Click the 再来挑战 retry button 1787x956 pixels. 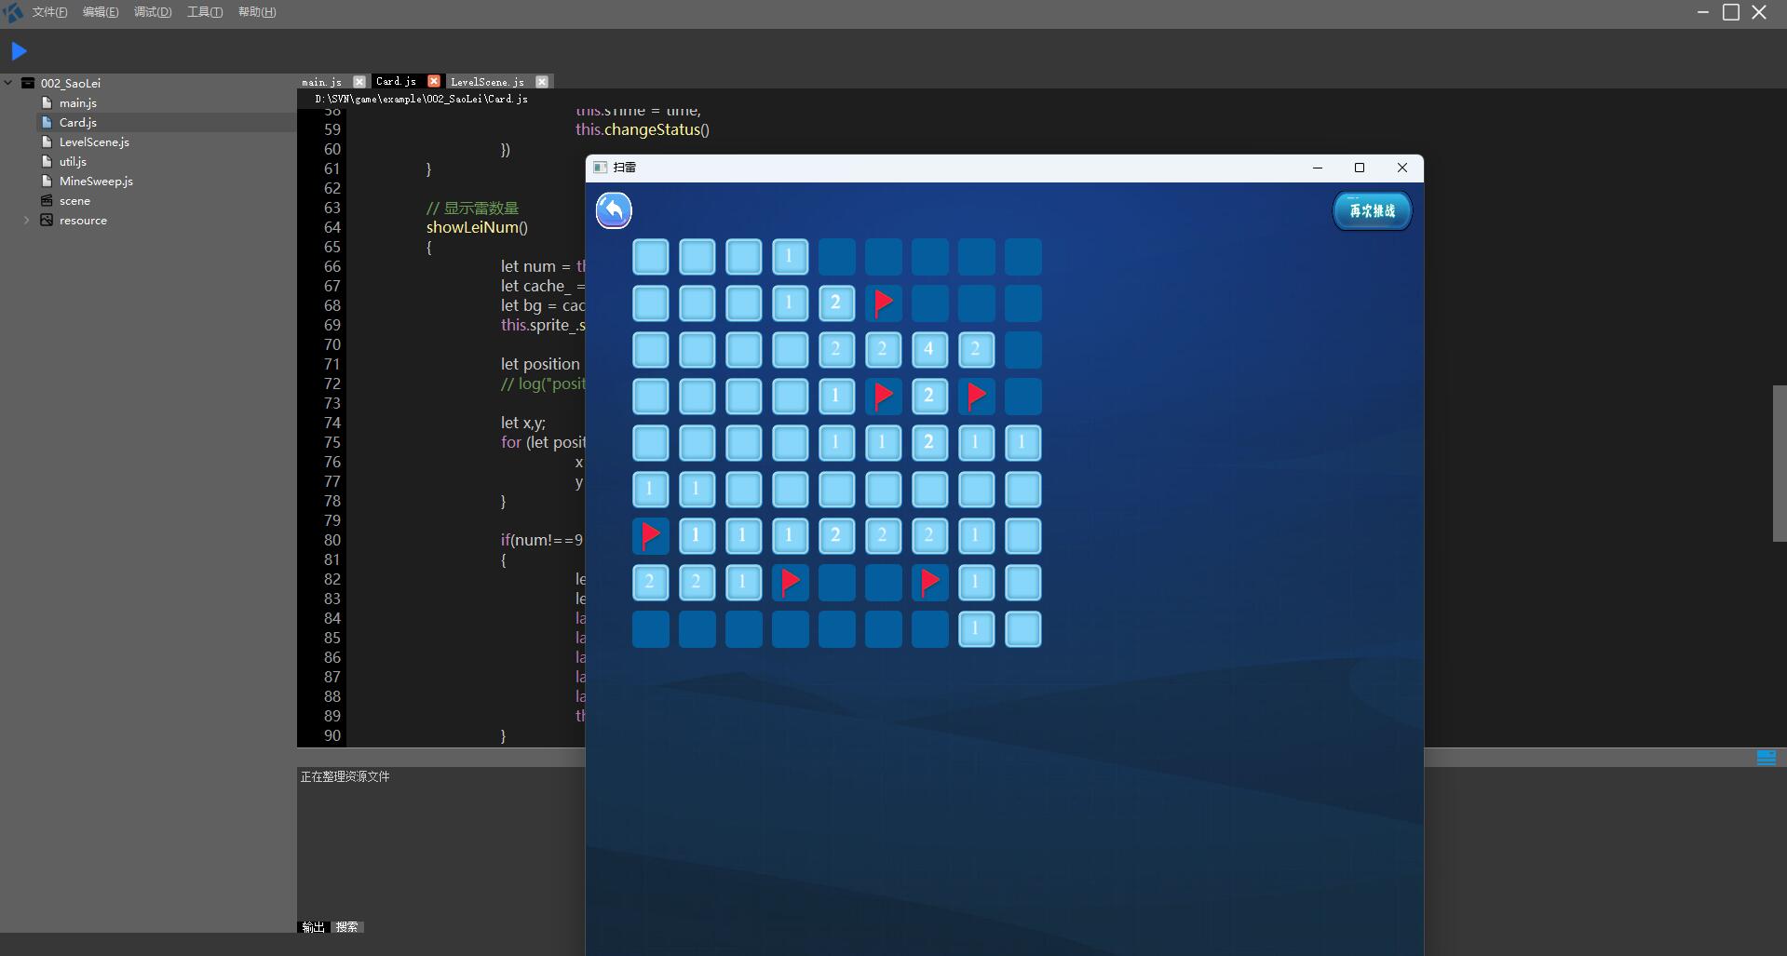pos(1372,211)
